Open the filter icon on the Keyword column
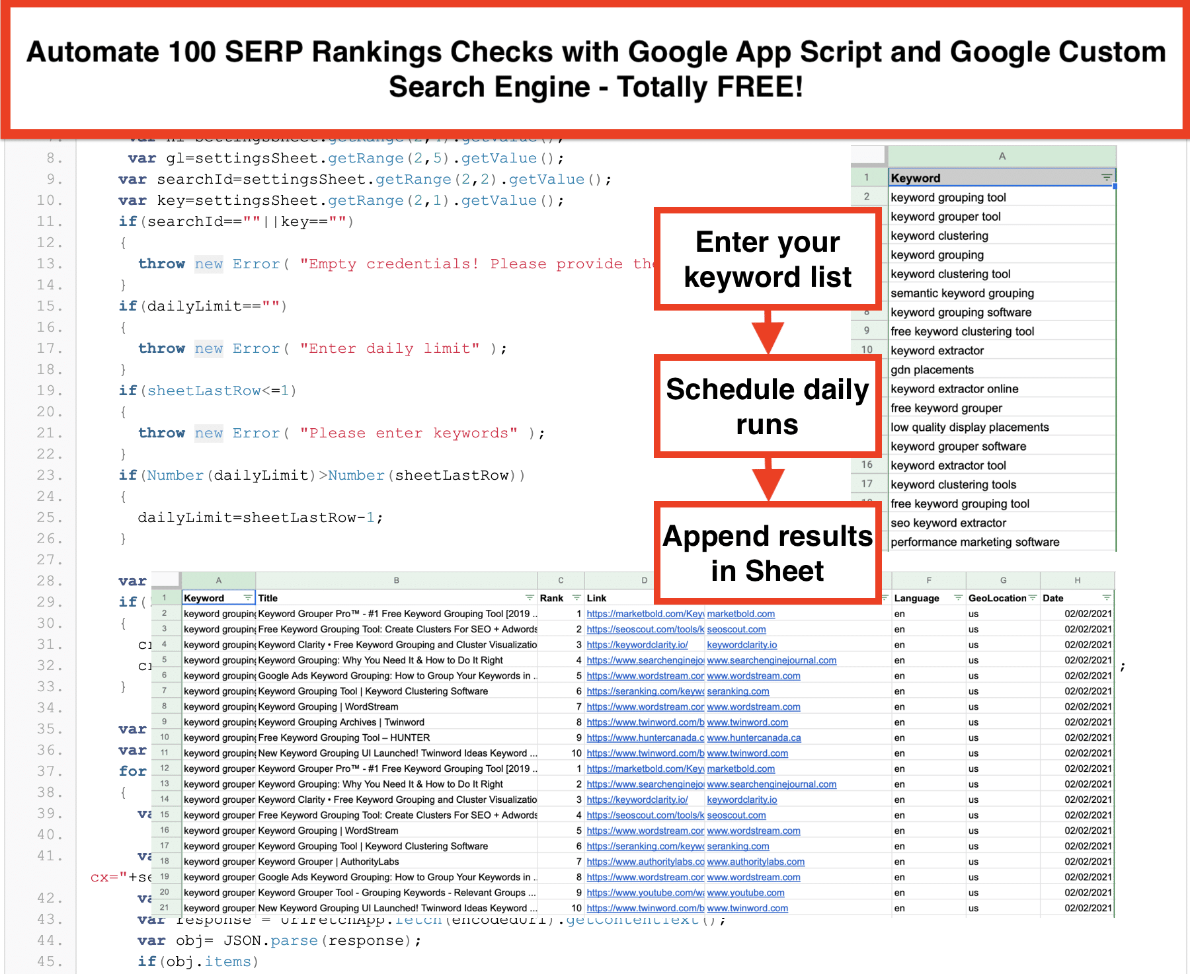1190x974 pixels. point(247,597)
